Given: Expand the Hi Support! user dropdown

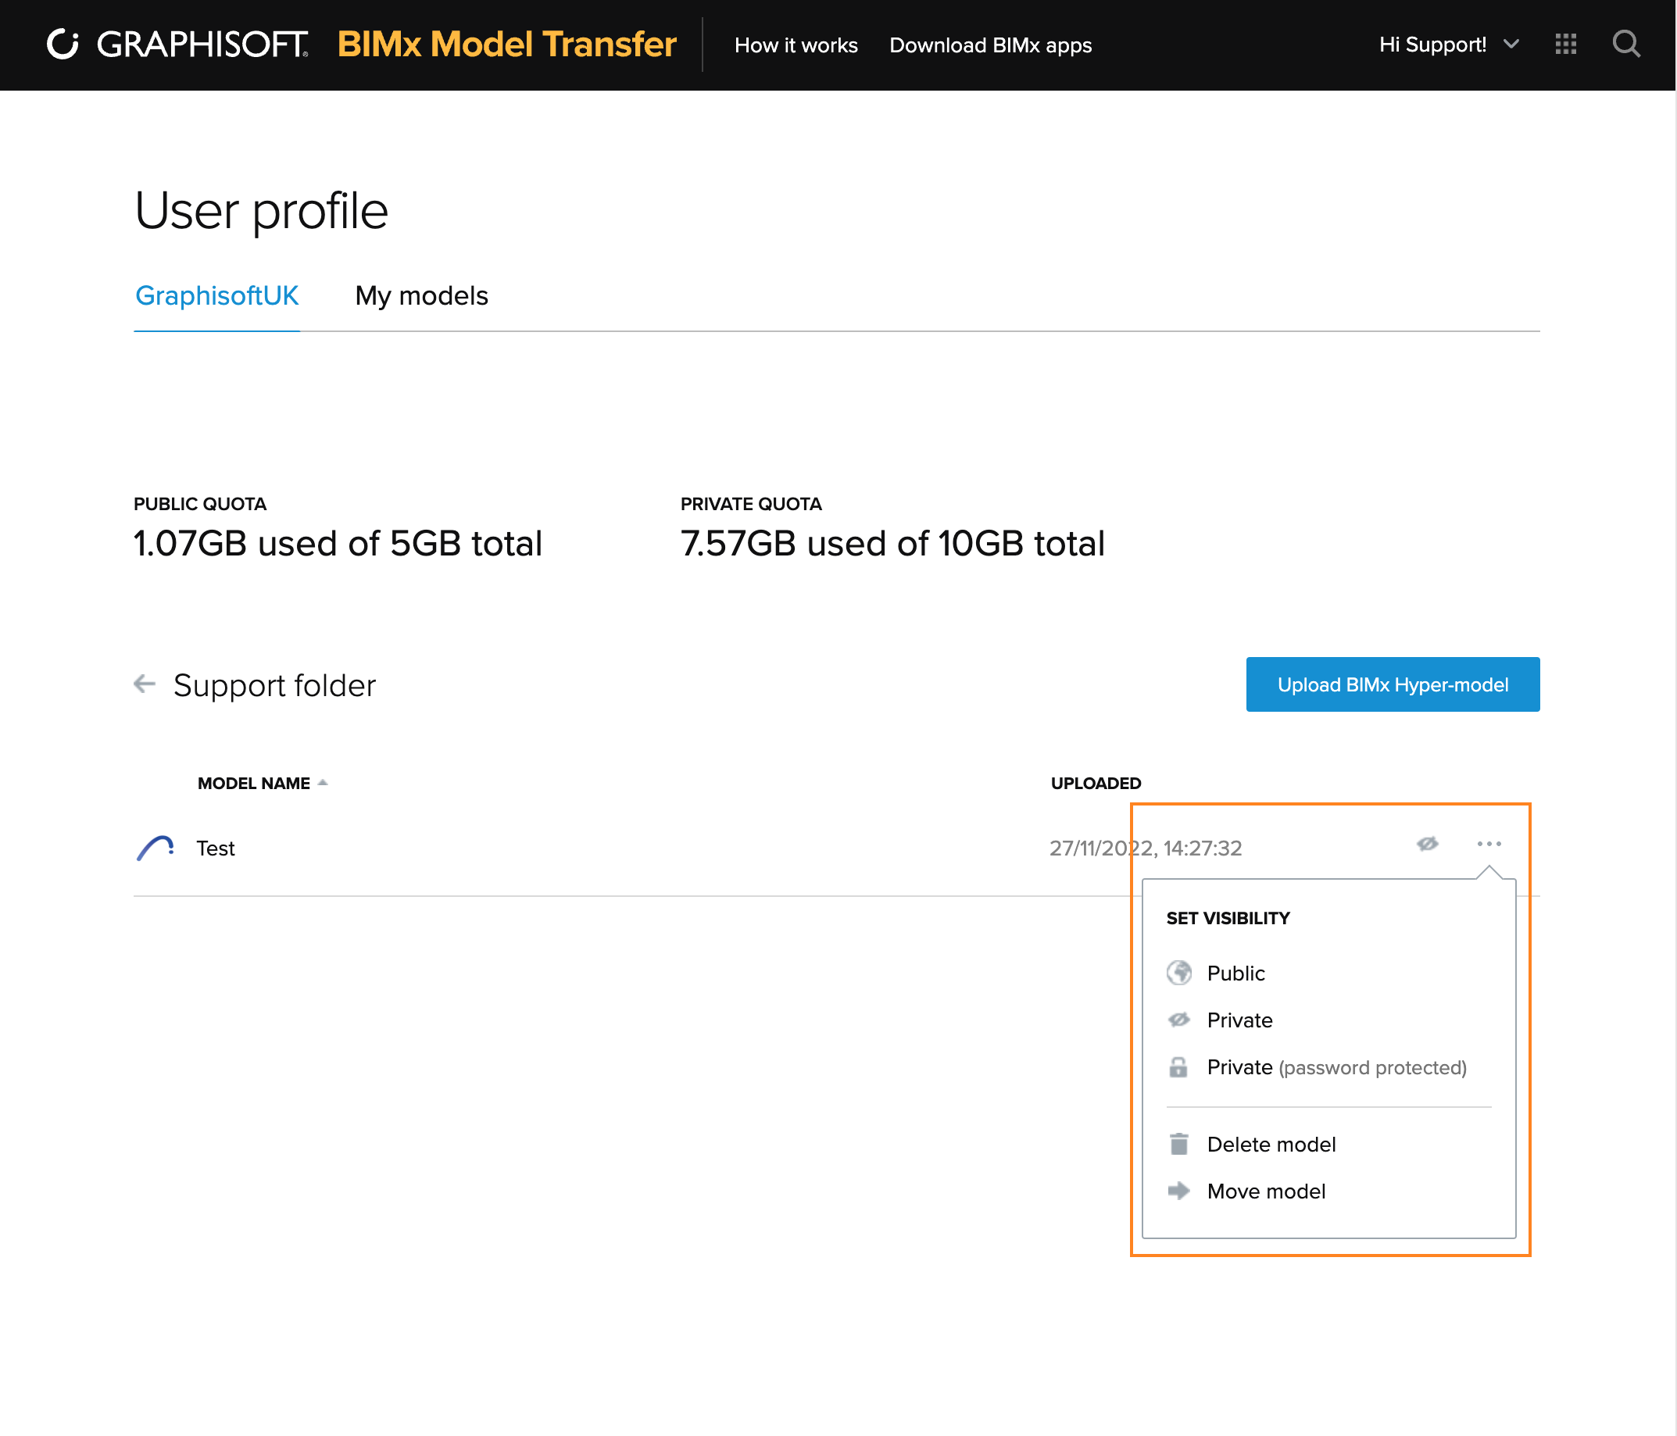Looking at the screenshot, I should [1448, 45].
